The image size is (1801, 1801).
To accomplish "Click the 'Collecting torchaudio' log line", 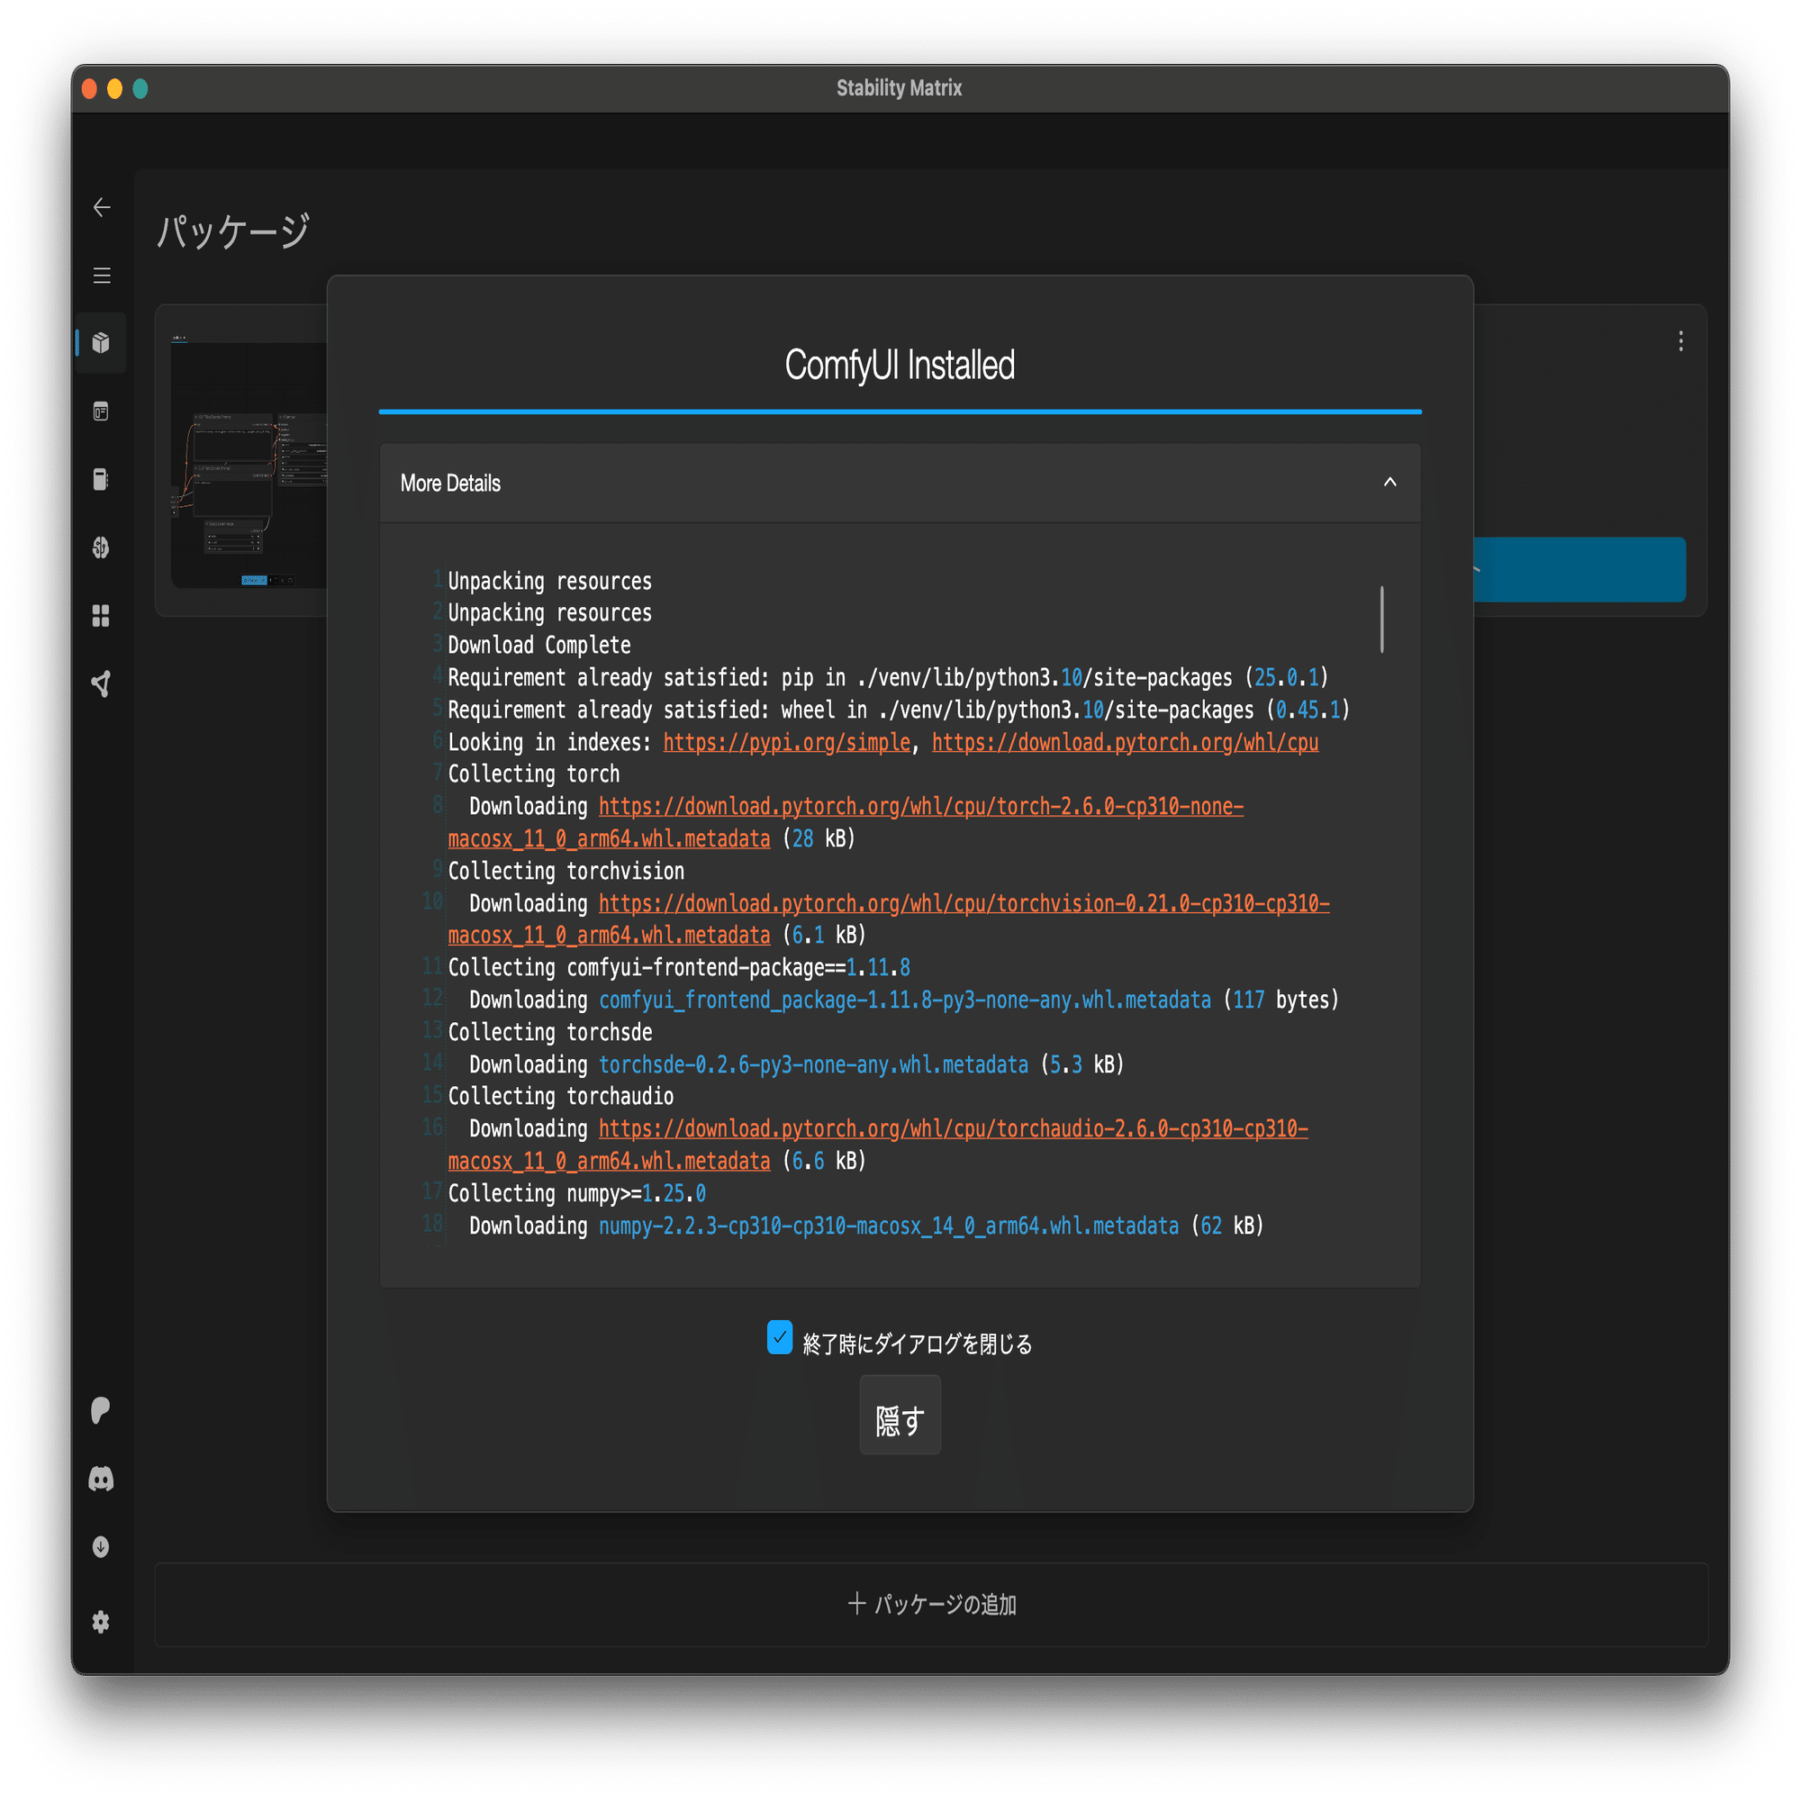I will pos(560,1096).
